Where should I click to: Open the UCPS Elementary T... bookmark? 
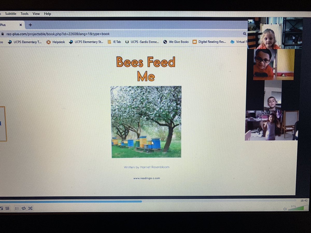click(25, 42)
